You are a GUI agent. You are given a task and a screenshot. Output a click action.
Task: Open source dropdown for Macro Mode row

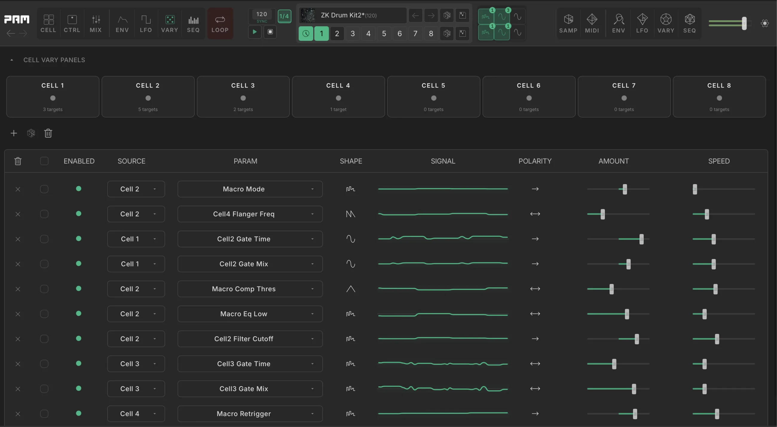[136, 189]
